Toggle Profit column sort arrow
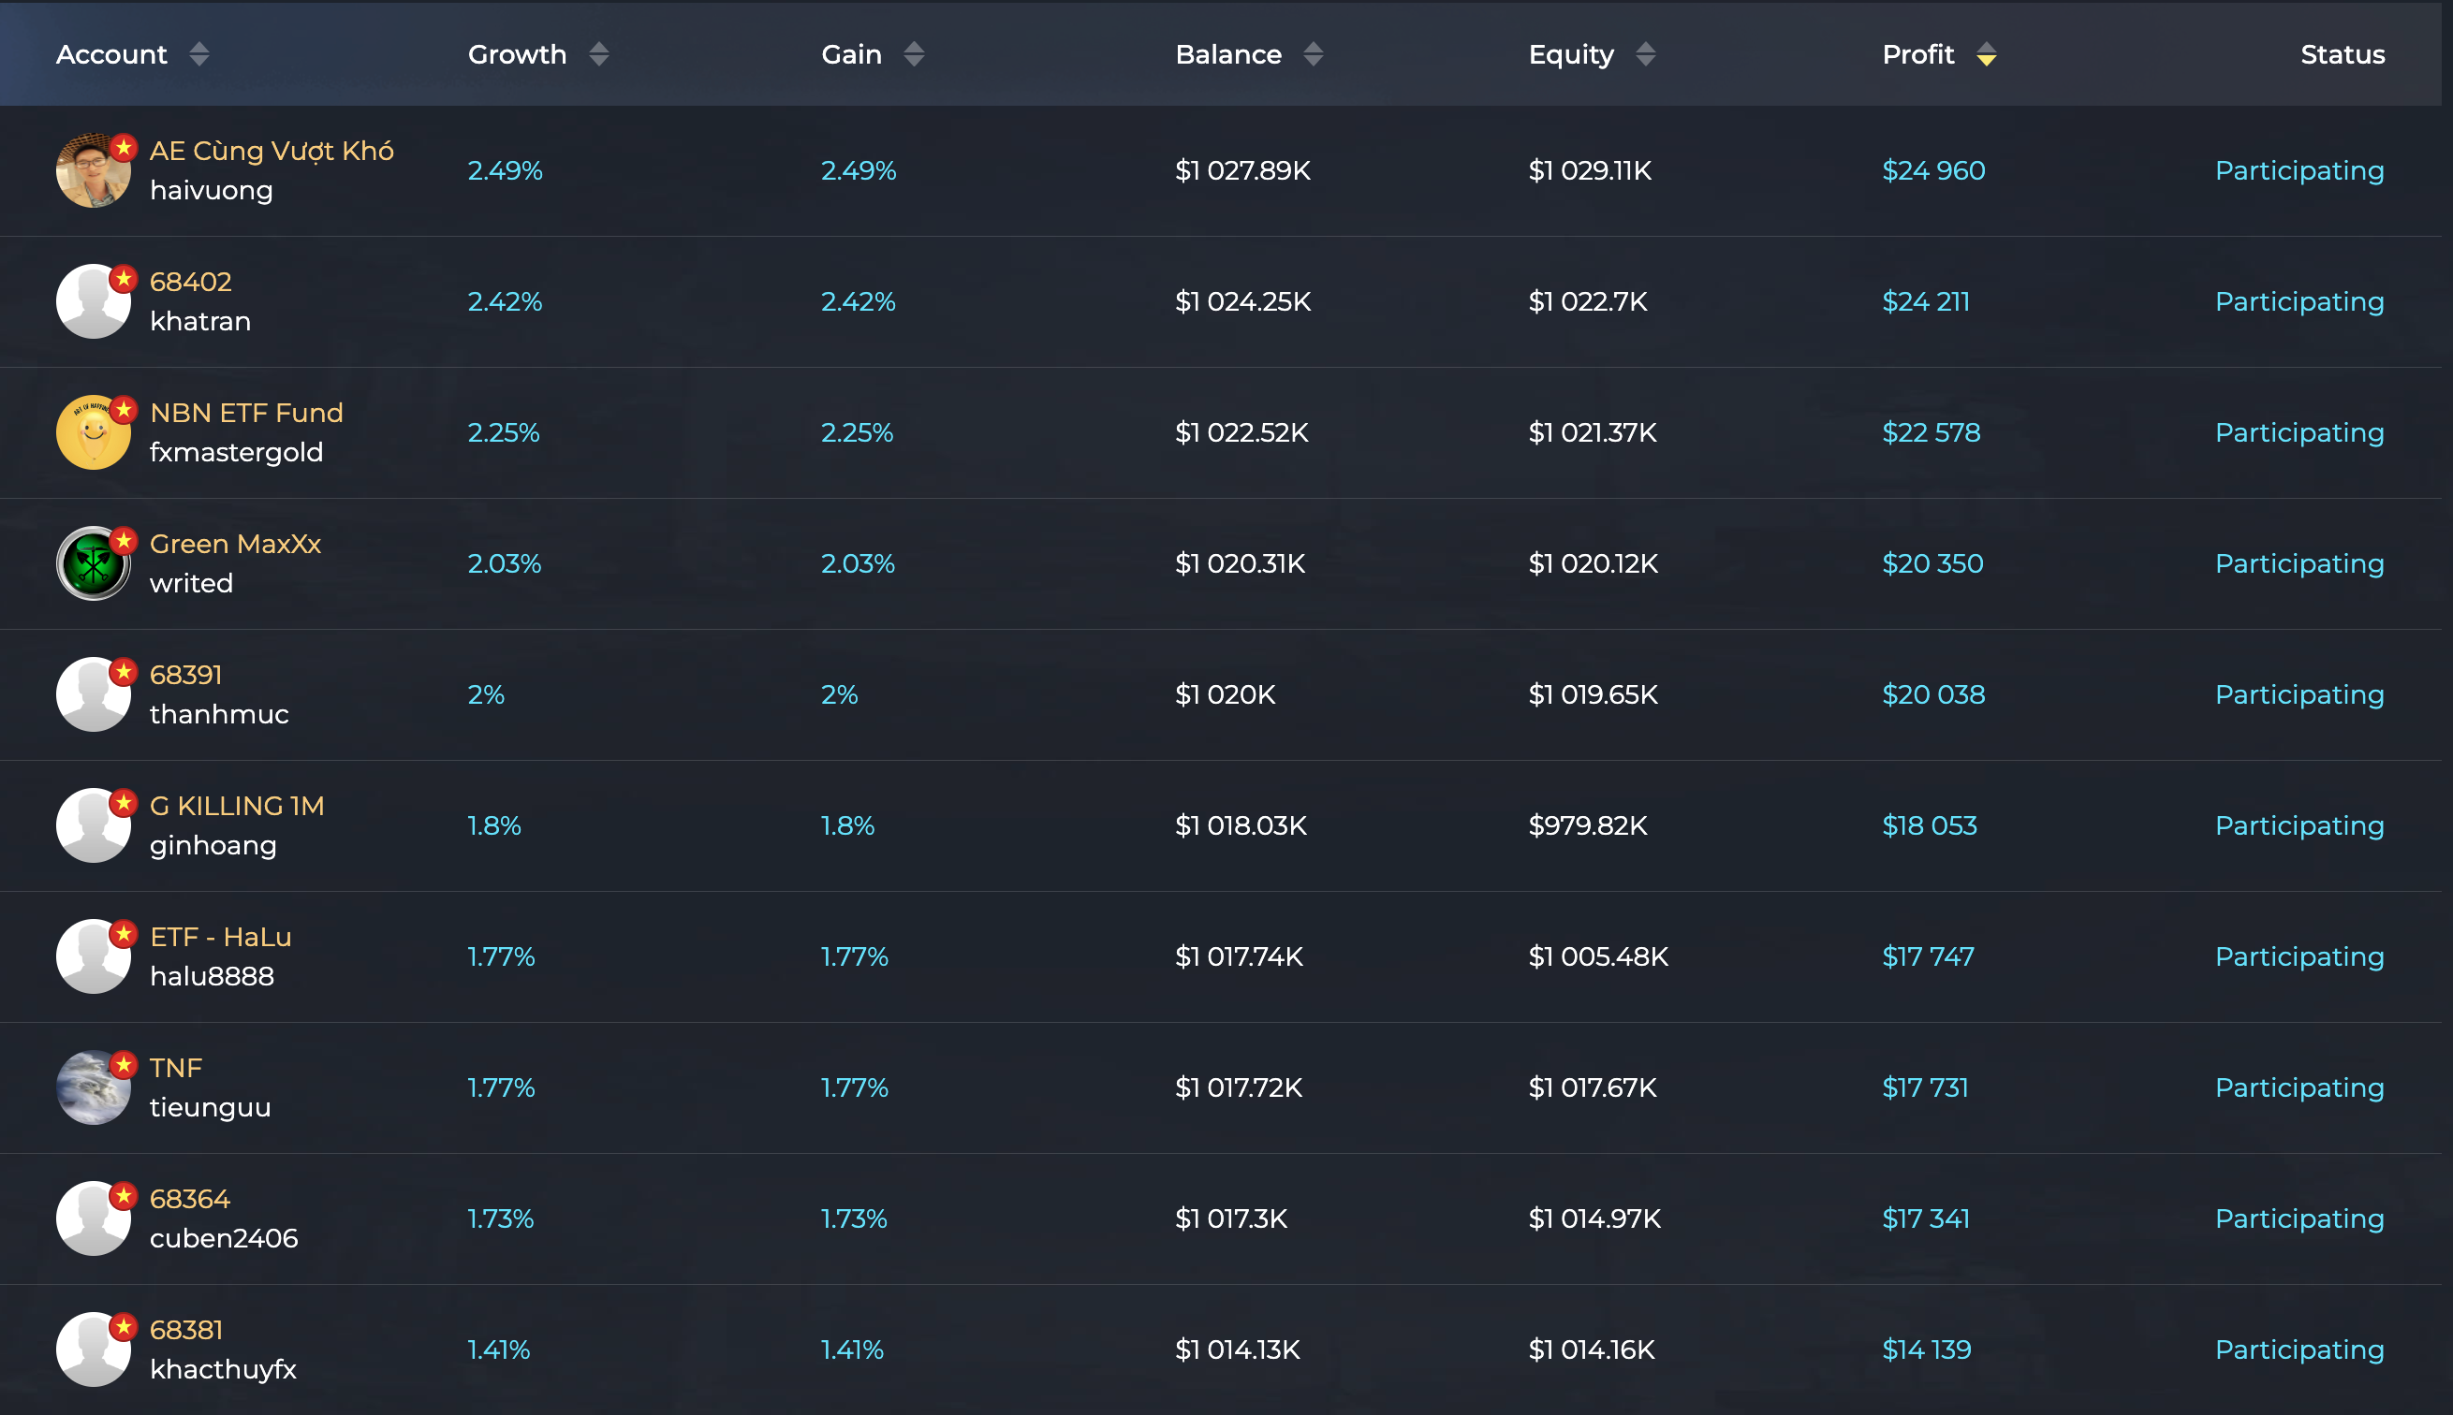 tap(1987, 54)
